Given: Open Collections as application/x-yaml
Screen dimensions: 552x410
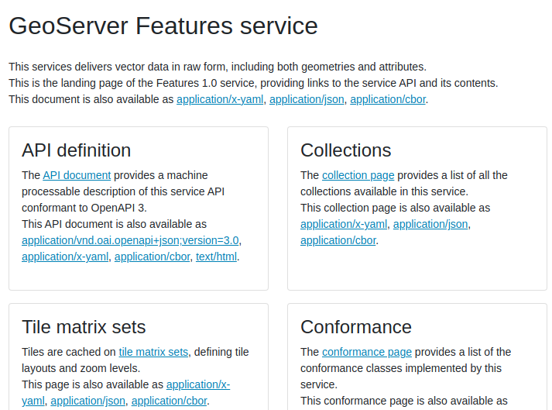Looking at the screenshot, I should pyautogui.click(x=344, y=224).
